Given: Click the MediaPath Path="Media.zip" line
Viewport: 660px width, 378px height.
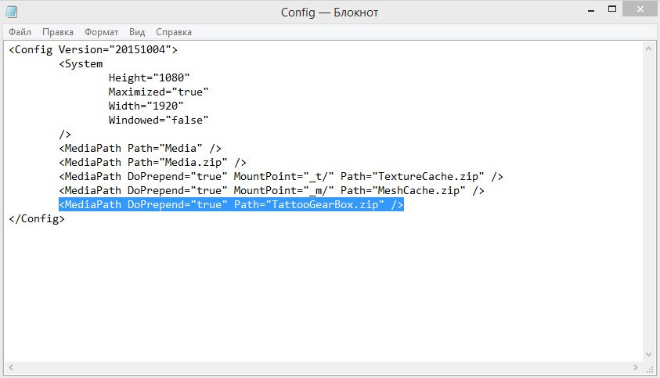Looking at the screenshot, I should click(x=153, y=163).
